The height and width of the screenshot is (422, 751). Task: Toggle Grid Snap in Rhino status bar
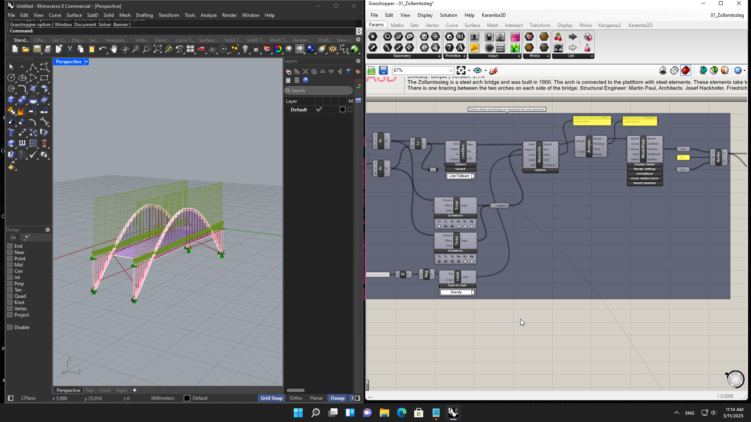pyautogui.click(x=271, y=398)
